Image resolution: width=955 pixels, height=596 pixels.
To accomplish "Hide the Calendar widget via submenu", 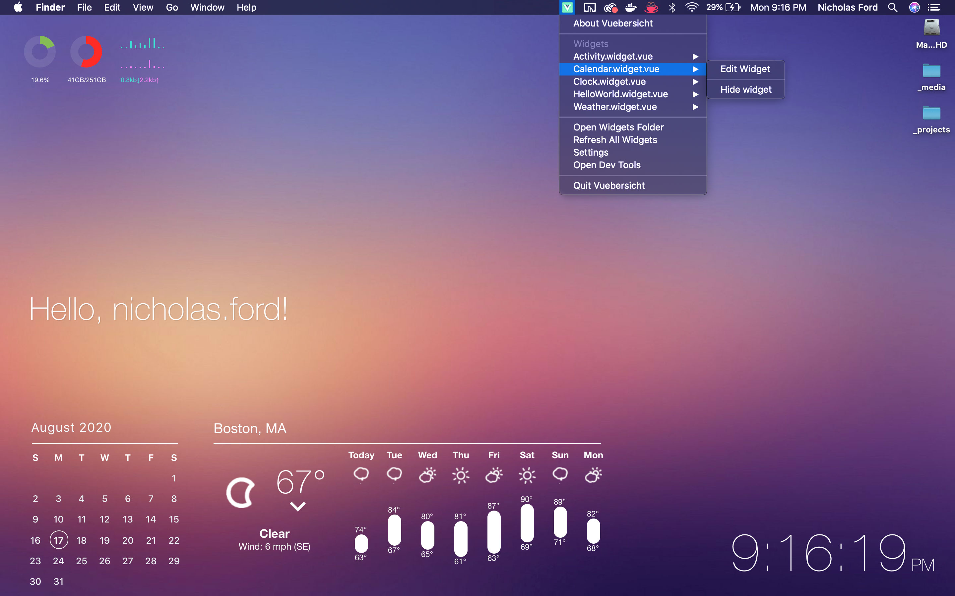I will 745,89.
